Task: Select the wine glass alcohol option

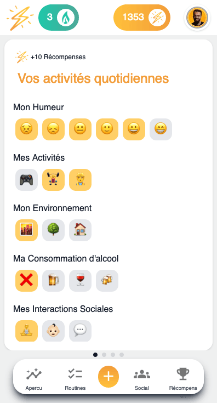Action: [x=80, y=281]
